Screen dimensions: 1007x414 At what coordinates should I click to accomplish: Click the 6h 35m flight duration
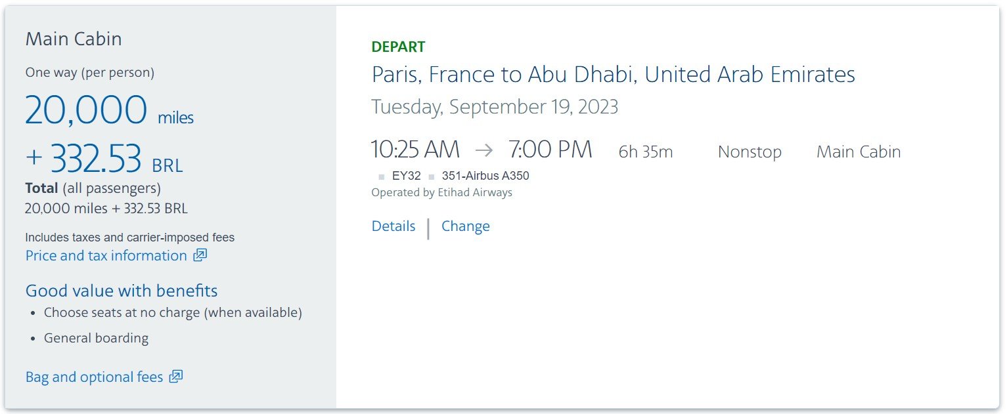tap(646, 152)
